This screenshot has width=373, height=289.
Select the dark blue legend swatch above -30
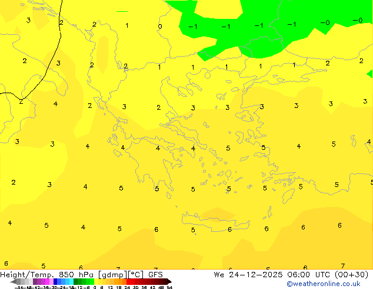pyautogui.click(x=55, y=281)
